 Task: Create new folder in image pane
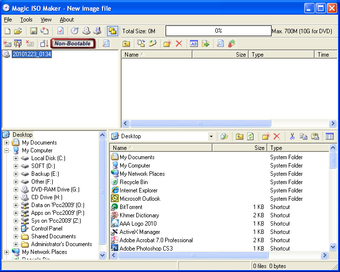[168, 43]
